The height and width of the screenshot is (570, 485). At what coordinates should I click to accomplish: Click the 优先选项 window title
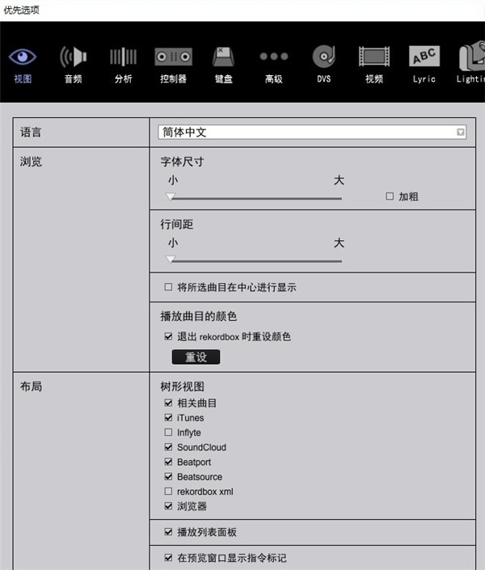[22, 10]
